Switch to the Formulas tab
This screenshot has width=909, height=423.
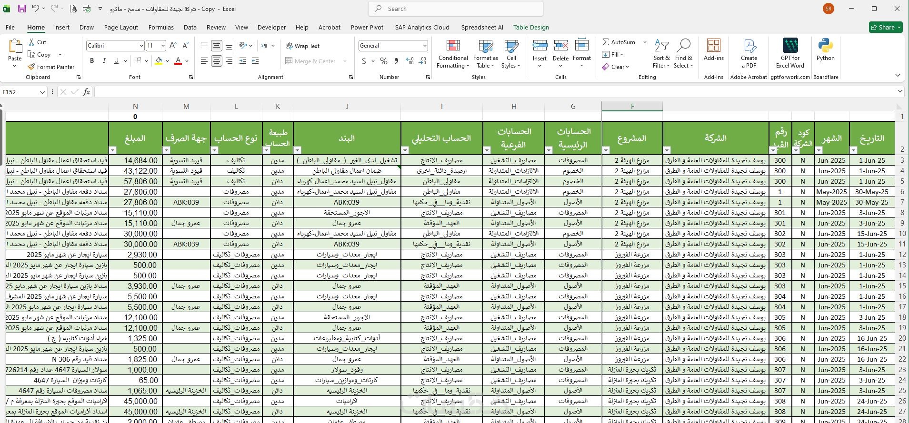(x=161, y=27)
